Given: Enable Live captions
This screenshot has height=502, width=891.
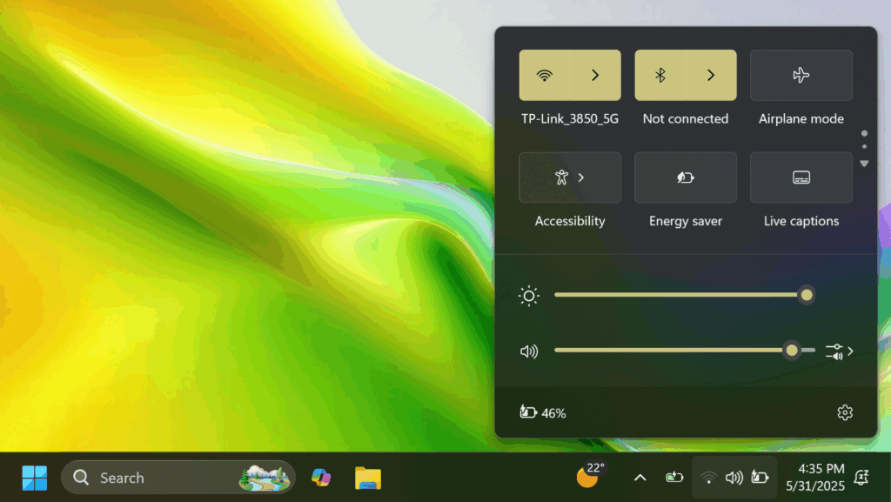Looking at the screenshot, I should pyautogui.click(x=801, y=177).
